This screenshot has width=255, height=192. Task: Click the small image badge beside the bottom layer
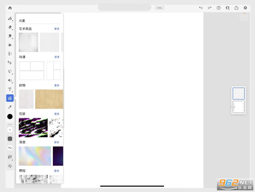233,107
